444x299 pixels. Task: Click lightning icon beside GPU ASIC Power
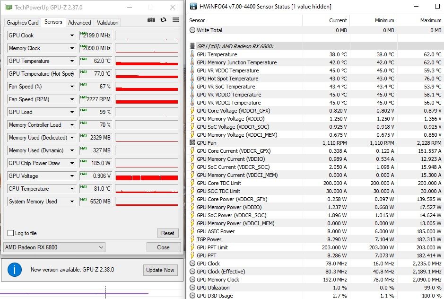(192, 231)
